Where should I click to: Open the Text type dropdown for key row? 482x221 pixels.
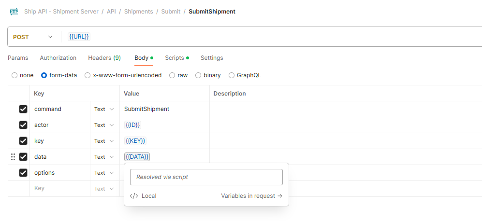point(104,141)
